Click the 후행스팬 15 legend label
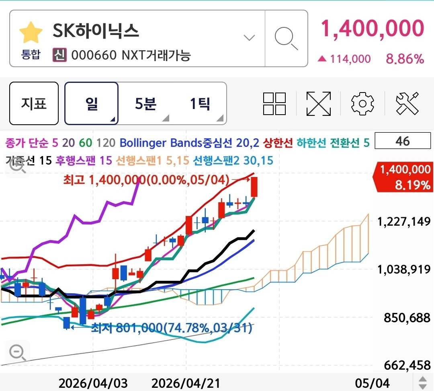434x391 pixels. tap(84, 161)
